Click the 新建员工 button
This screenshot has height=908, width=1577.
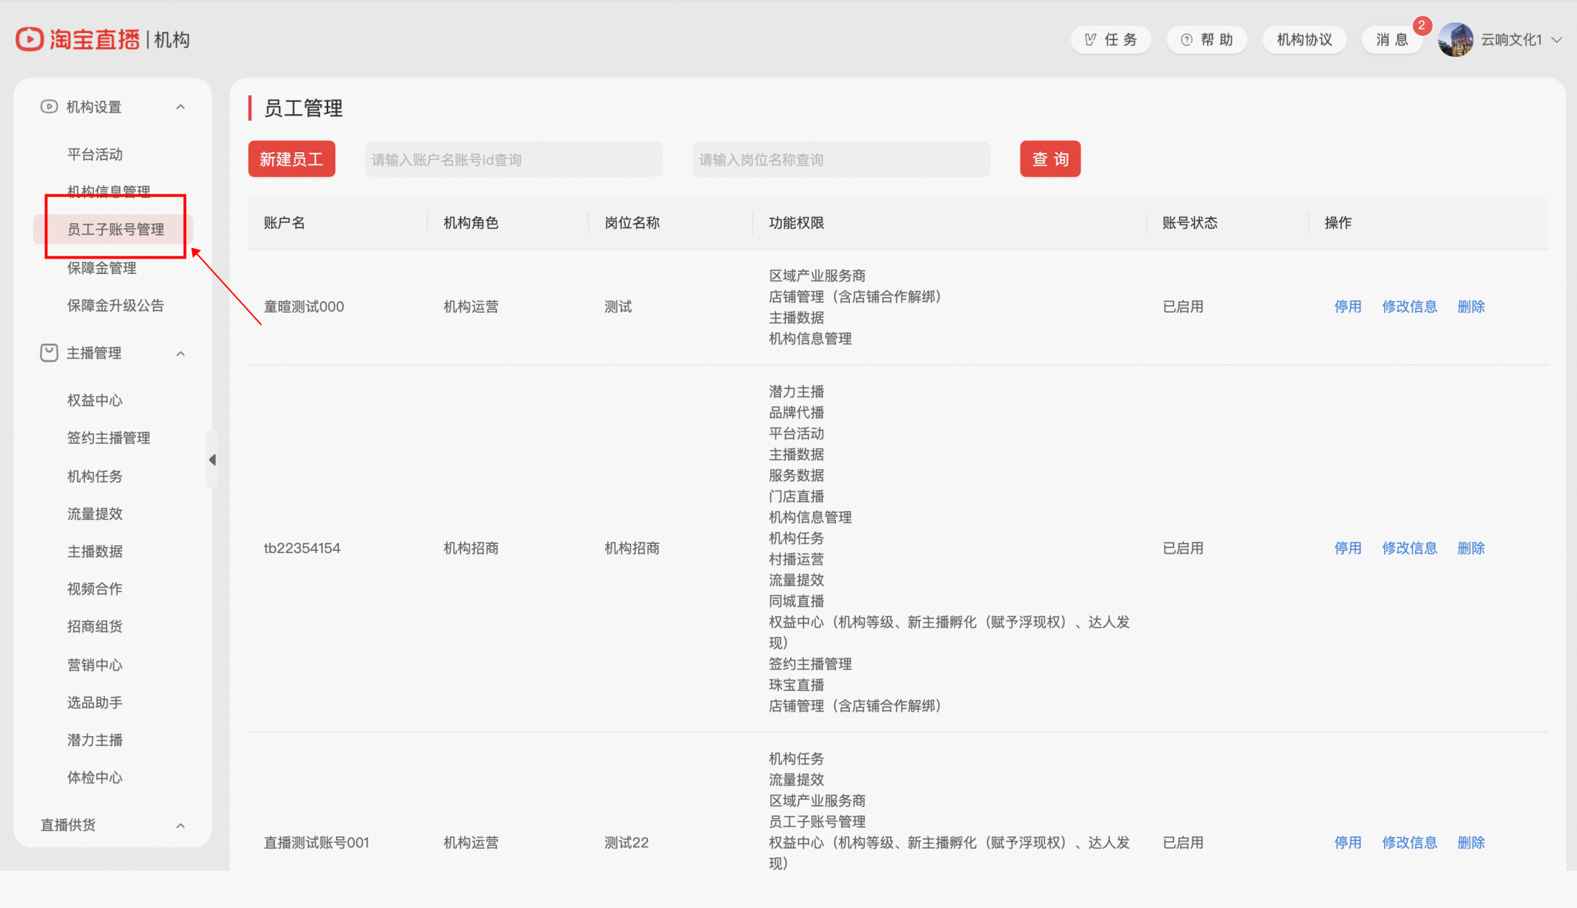coord(292,159)
